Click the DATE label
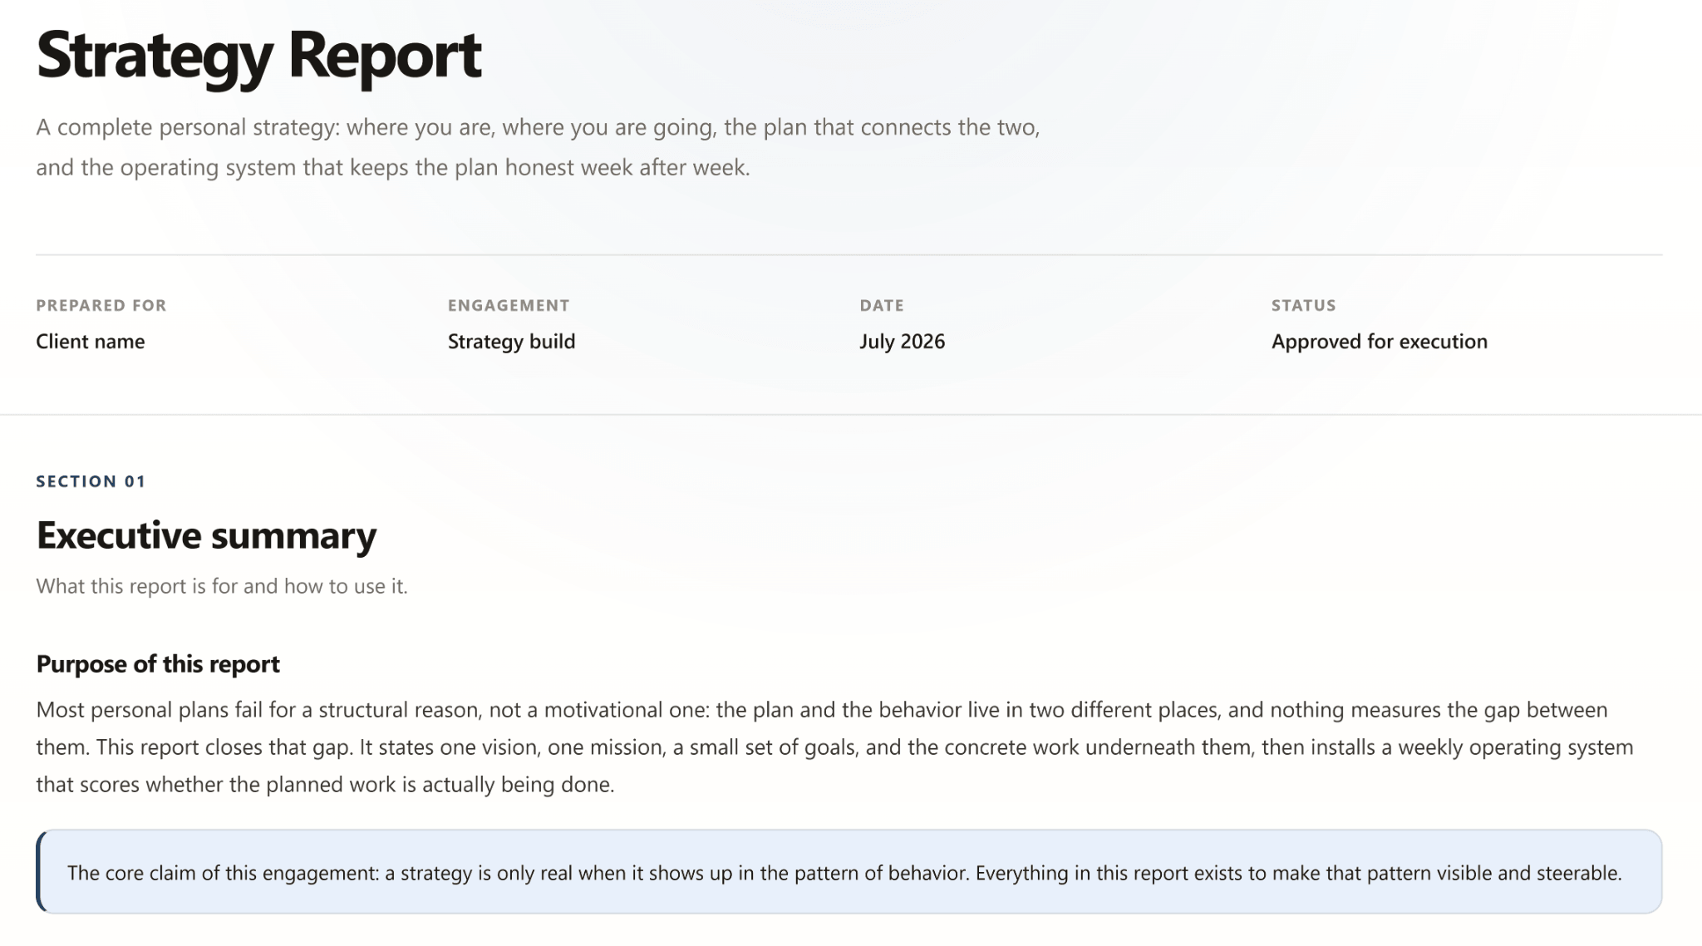 click(x=882, y=305)
